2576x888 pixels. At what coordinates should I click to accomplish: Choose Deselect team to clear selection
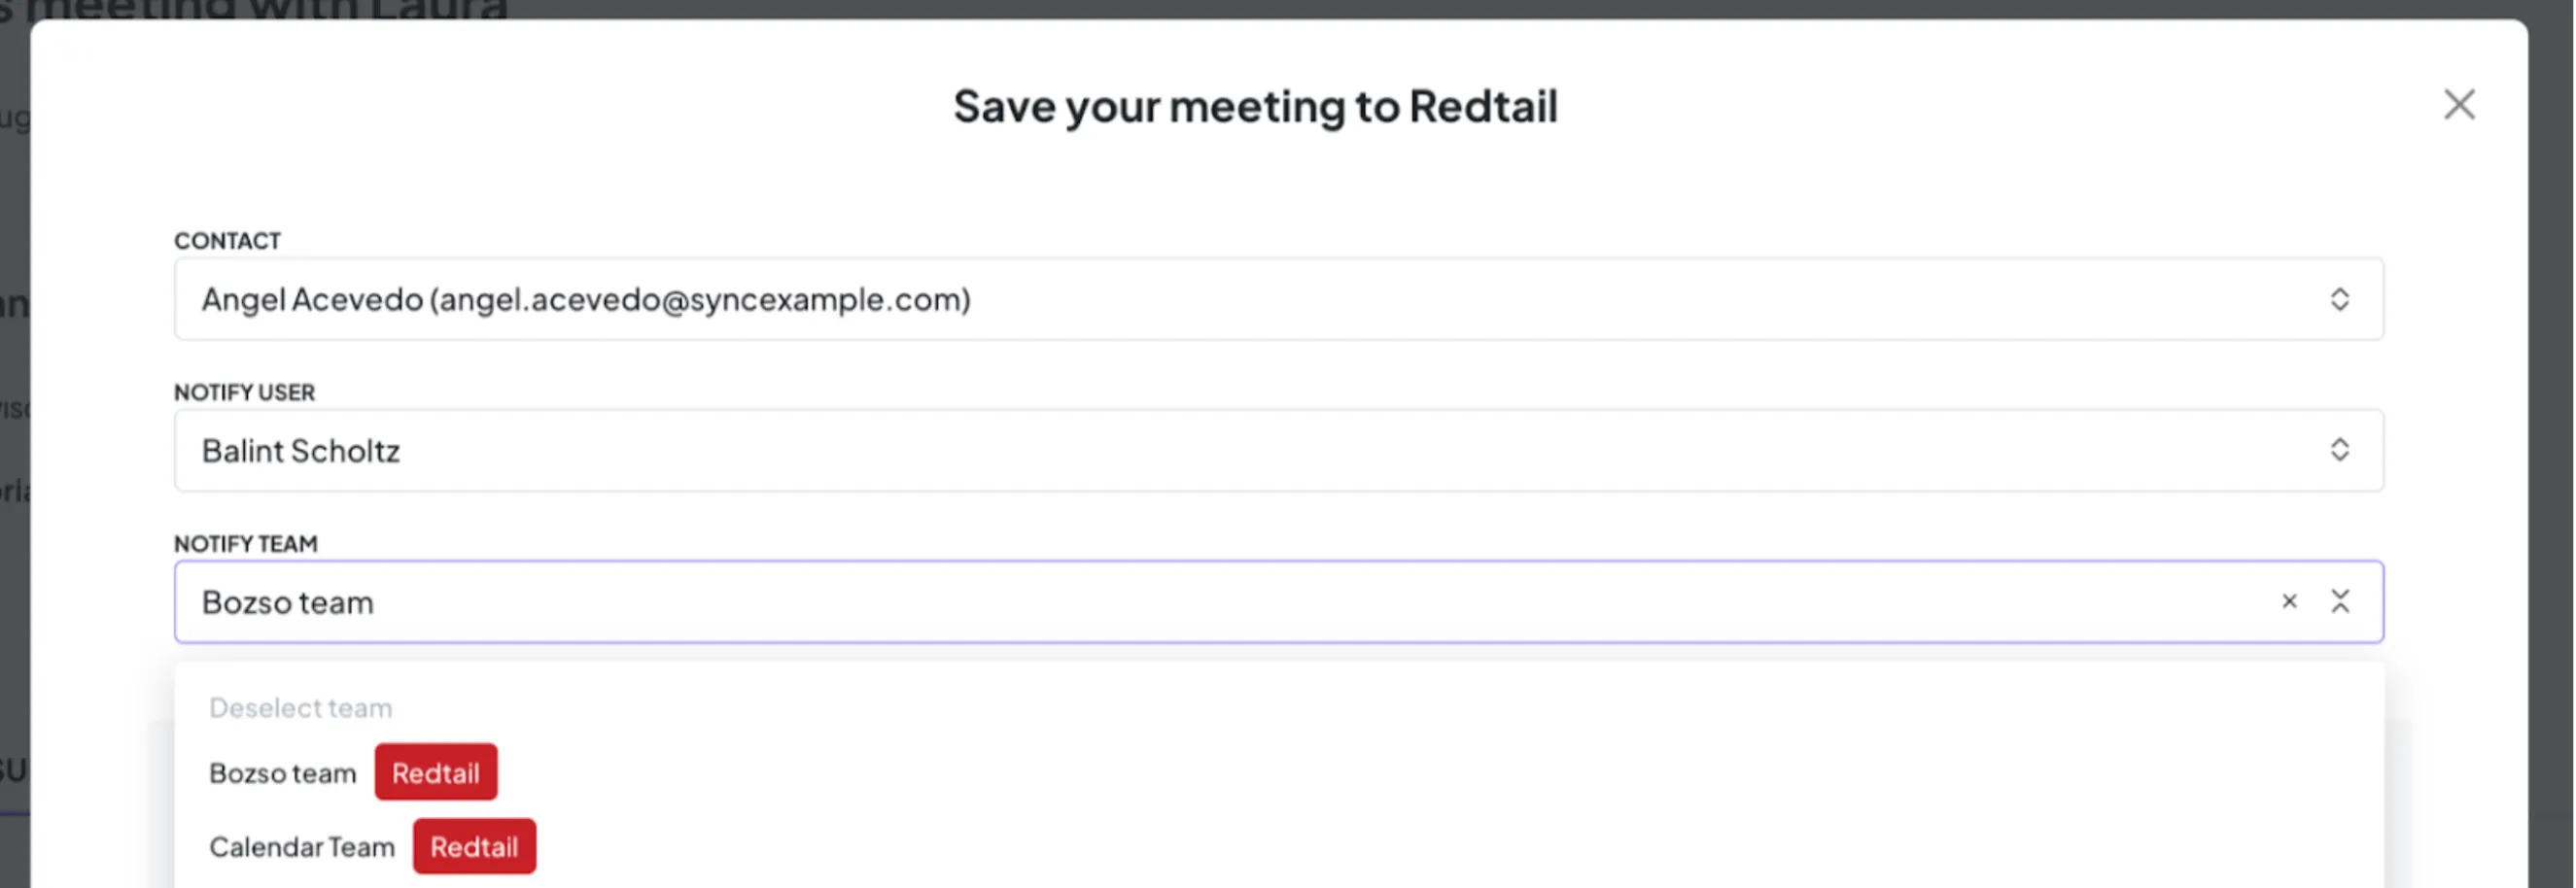click(300, 707)
